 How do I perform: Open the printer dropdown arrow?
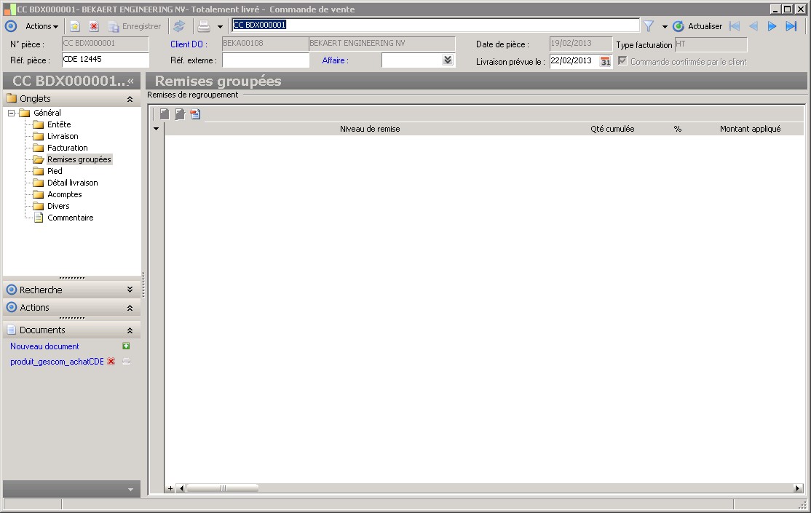pyautogui.click(x=220, y=27)
